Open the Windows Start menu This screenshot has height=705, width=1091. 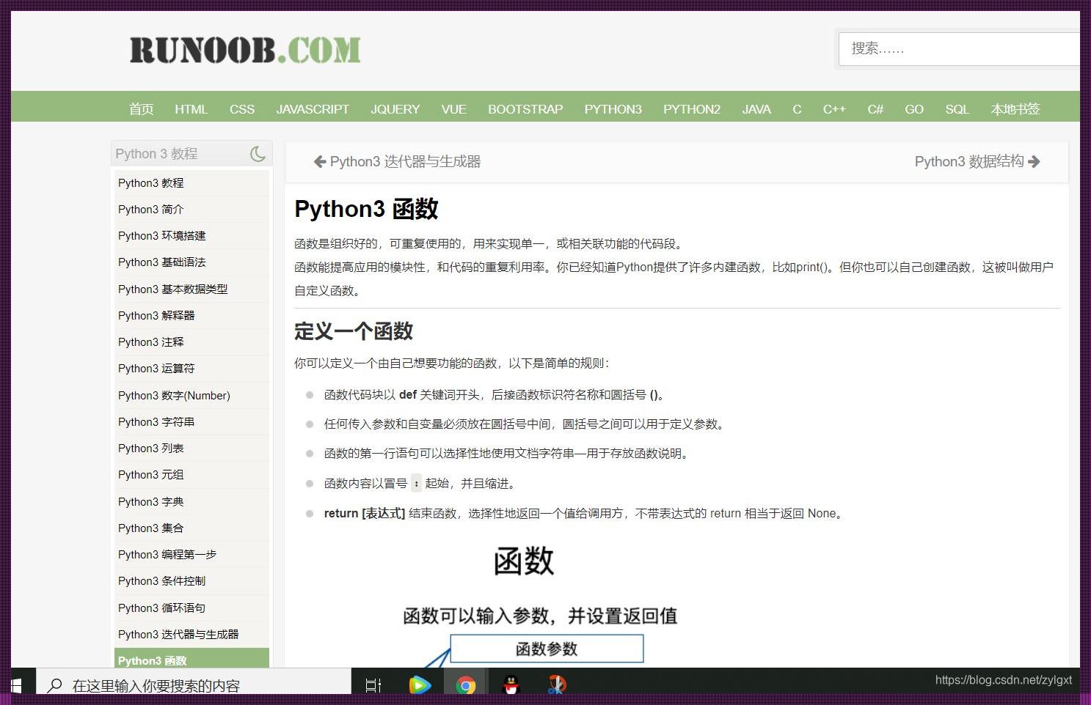tap(16, 685)
